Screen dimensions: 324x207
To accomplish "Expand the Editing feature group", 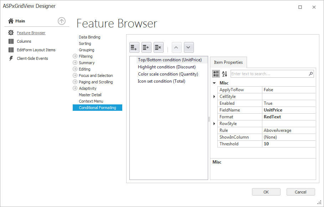I will (75, 69).
